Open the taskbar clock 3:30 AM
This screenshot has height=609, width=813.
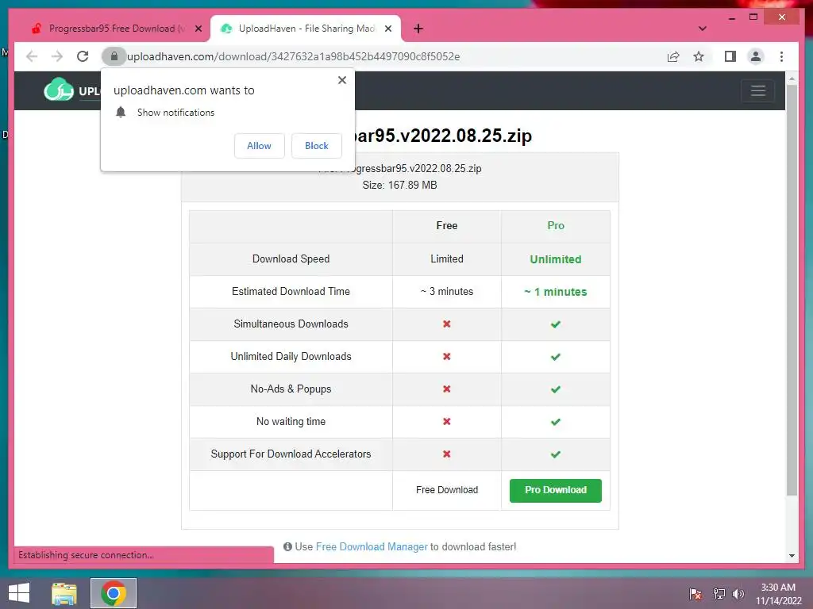[778, 594]
